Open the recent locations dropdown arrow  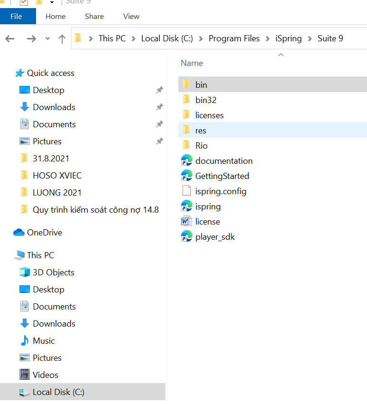point(47,38)
